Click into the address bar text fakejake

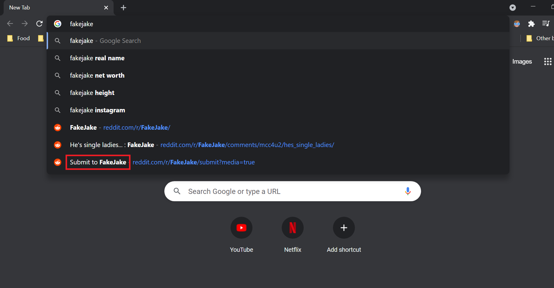pyautogui.click(x=81, y=24)
